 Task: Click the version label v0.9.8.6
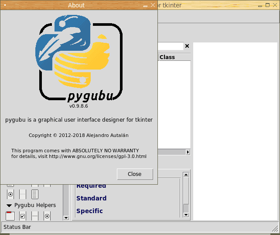79,106
